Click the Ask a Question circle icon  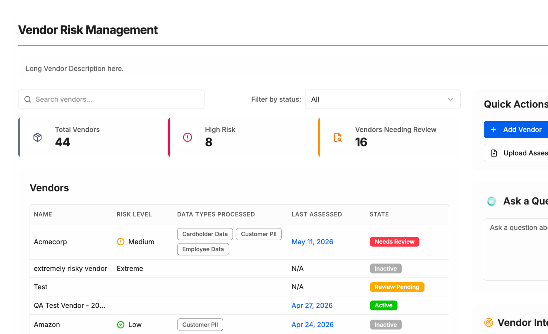[491, 201]
